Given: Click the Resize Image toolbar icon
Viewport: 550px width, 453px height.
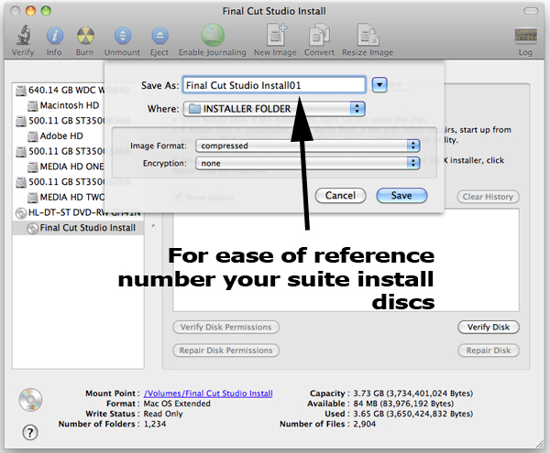Looking at the screenshot, I should (368, 35).
